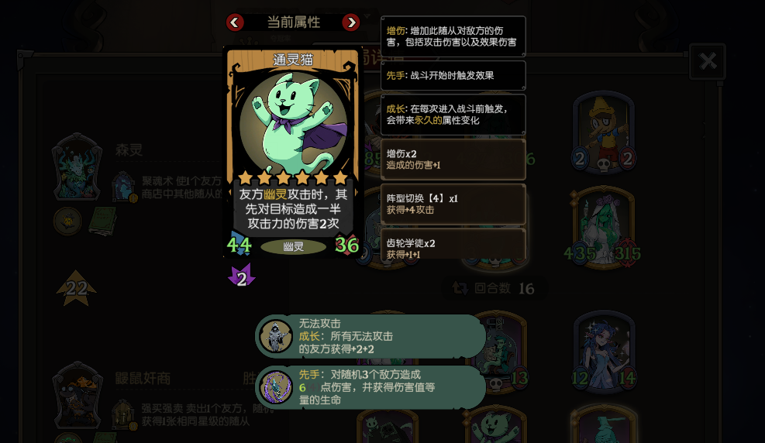Click the green book item icon
765x443 pixels.
click(103, 221)
